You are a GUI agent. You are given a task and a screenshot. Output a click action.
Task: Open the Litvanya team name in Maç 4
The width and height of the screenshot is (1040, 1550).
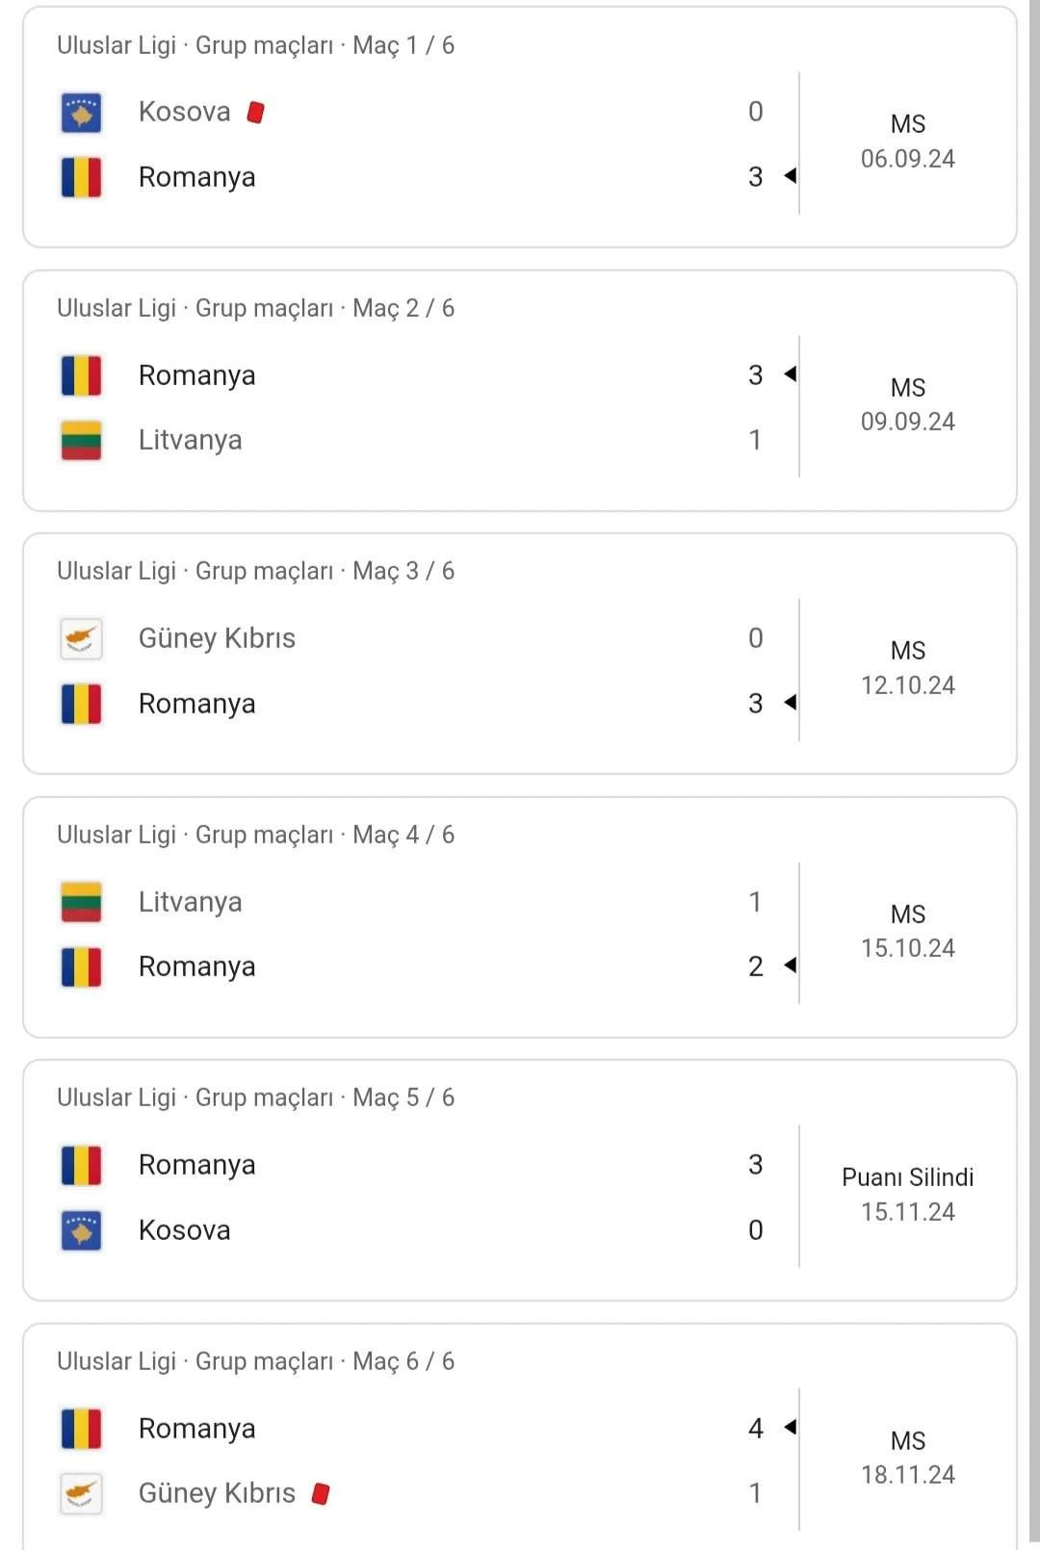190,902
